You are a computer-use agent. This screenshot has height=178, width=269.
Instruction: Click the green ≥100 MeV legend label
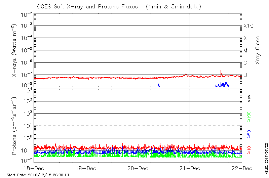[x=249, y=117]
